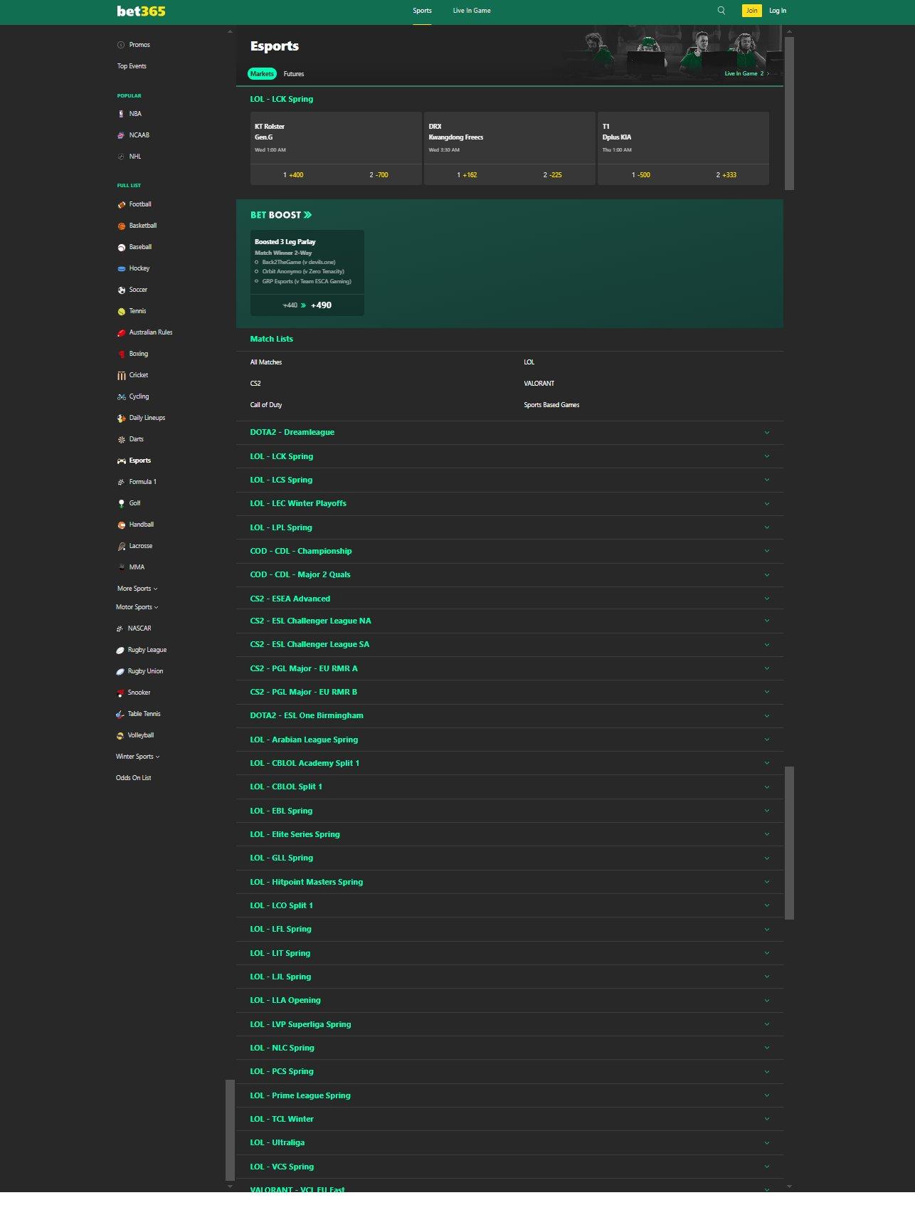The width and height of the screenshot is (915, 1210).
Task: Bet KT Rolster at +400
Action: (293, 175)
